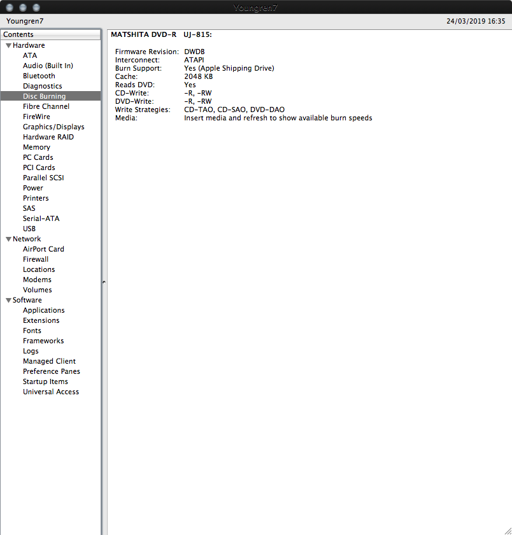Click 'Insert media and refresh' message

(x=278, y=118)
